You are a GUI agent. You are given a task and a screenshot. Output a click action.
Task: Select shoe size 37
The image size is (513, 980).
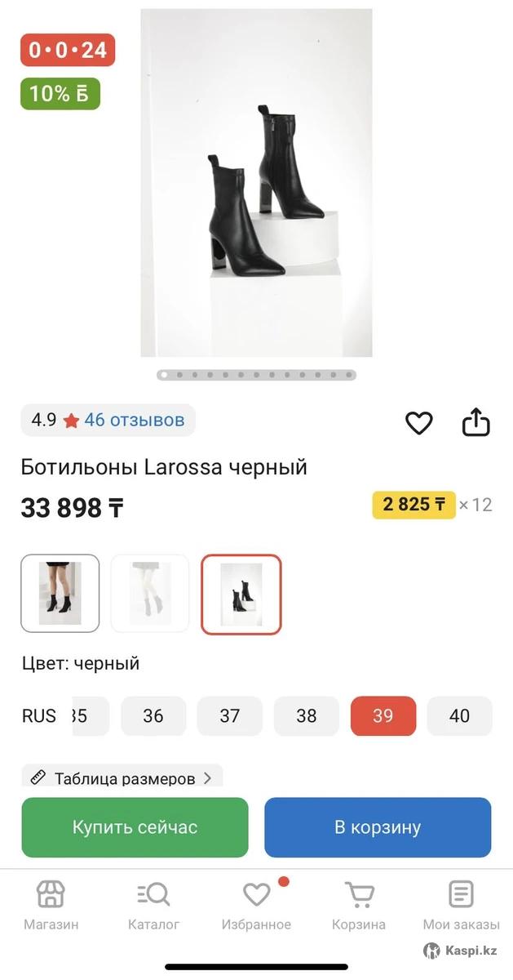[x=230, y=716]
